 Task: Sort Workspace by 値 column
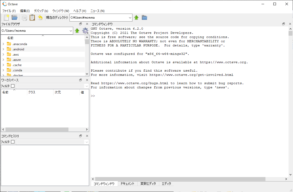(84, 92)
